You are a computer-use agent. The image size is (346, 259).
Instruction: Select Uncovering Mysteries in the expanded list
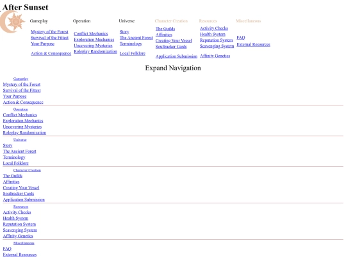[x=22, y=127]
